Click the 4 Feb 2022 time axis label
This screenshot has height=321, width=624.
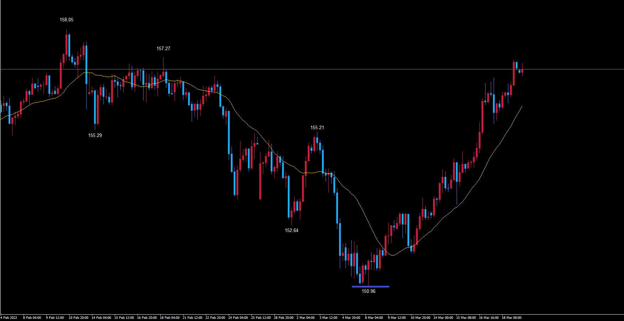(9, 318)
